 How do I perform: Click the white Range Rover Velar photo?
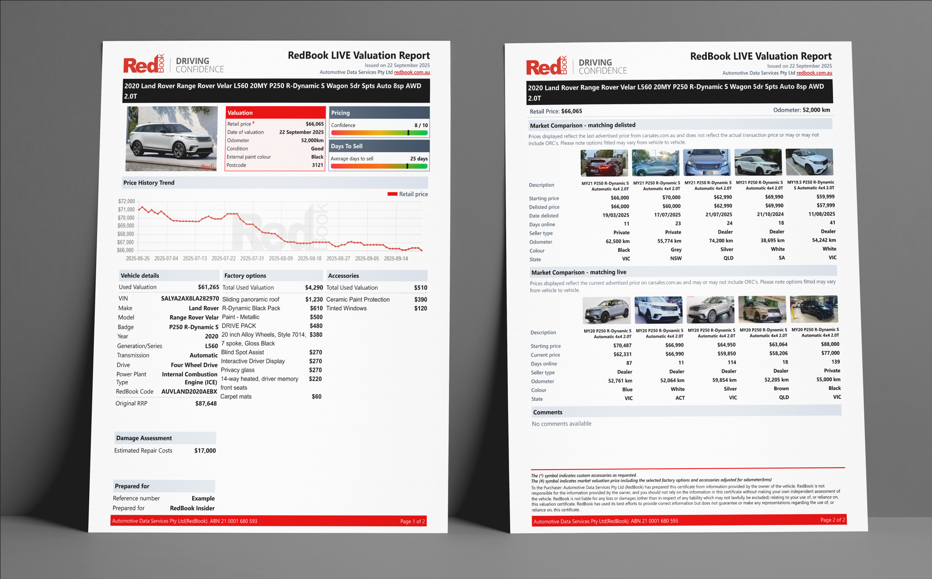tap(171, 138)
